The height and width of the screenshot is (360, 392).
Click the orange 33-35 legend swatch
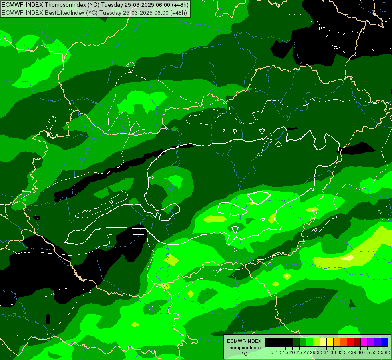337,342
